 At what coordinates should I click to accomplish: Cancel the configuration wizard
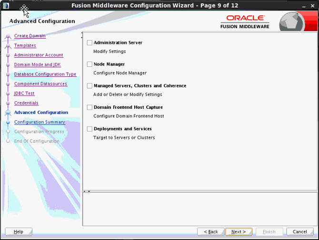pos(299,232)
